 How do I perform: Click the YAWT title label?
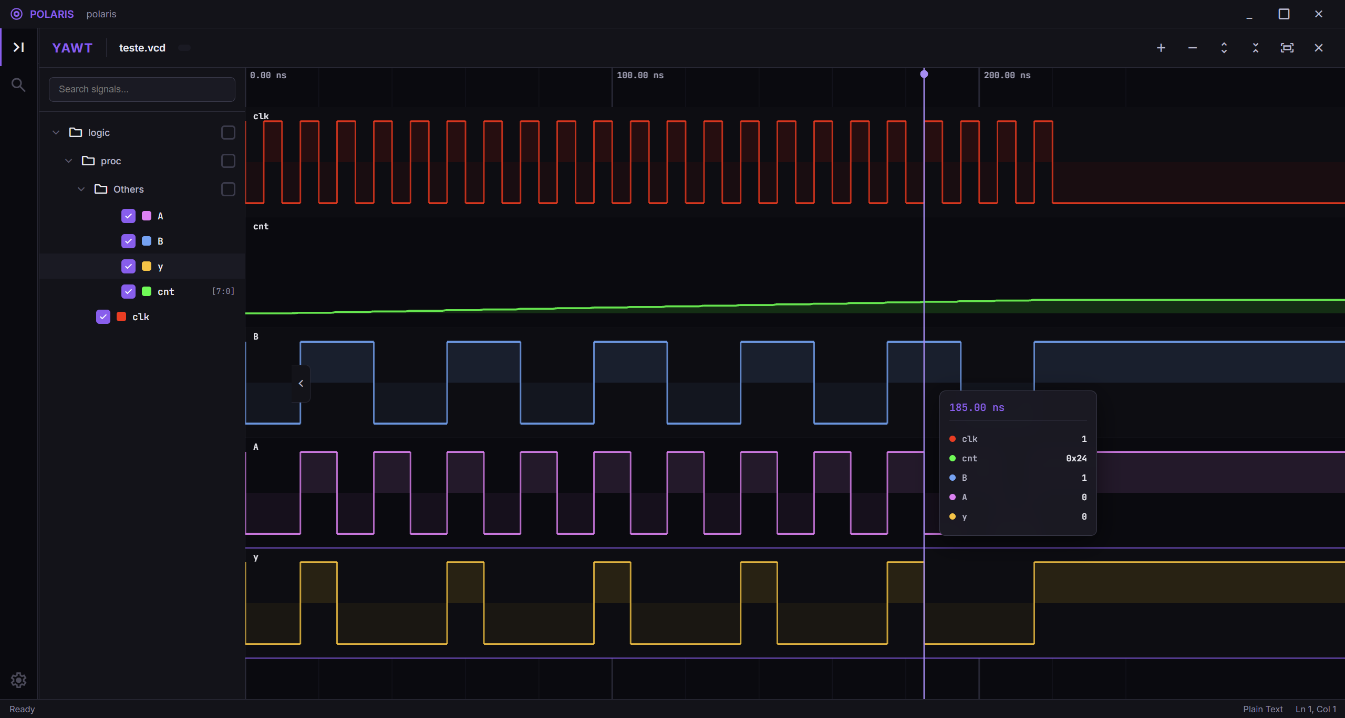click(x=73, y=48)
